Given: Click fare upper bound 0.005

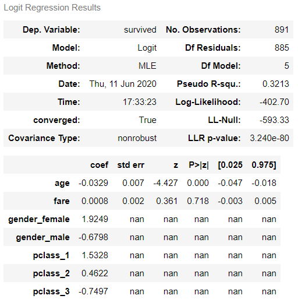Looking at the screenshot, I should (x=265, y=201).
